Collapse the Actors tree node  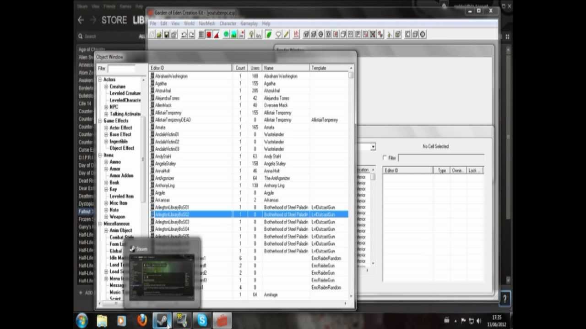[x=100, y=80]
